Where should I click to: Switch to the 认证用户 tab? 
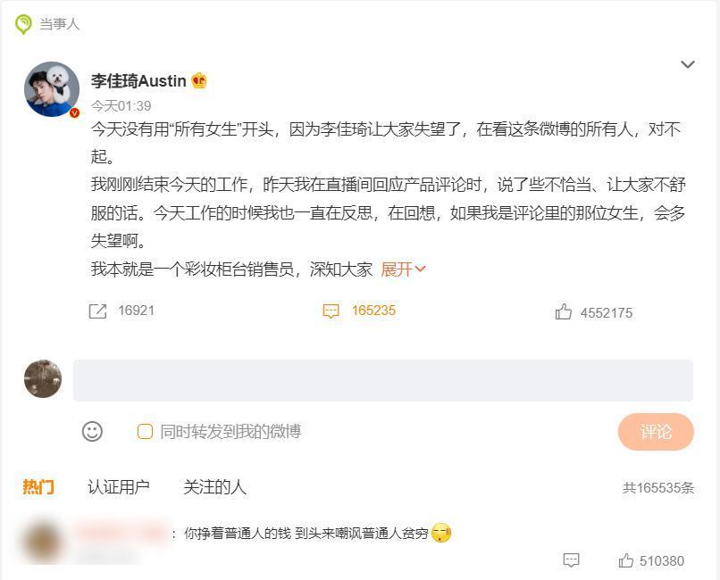[117, 487]
